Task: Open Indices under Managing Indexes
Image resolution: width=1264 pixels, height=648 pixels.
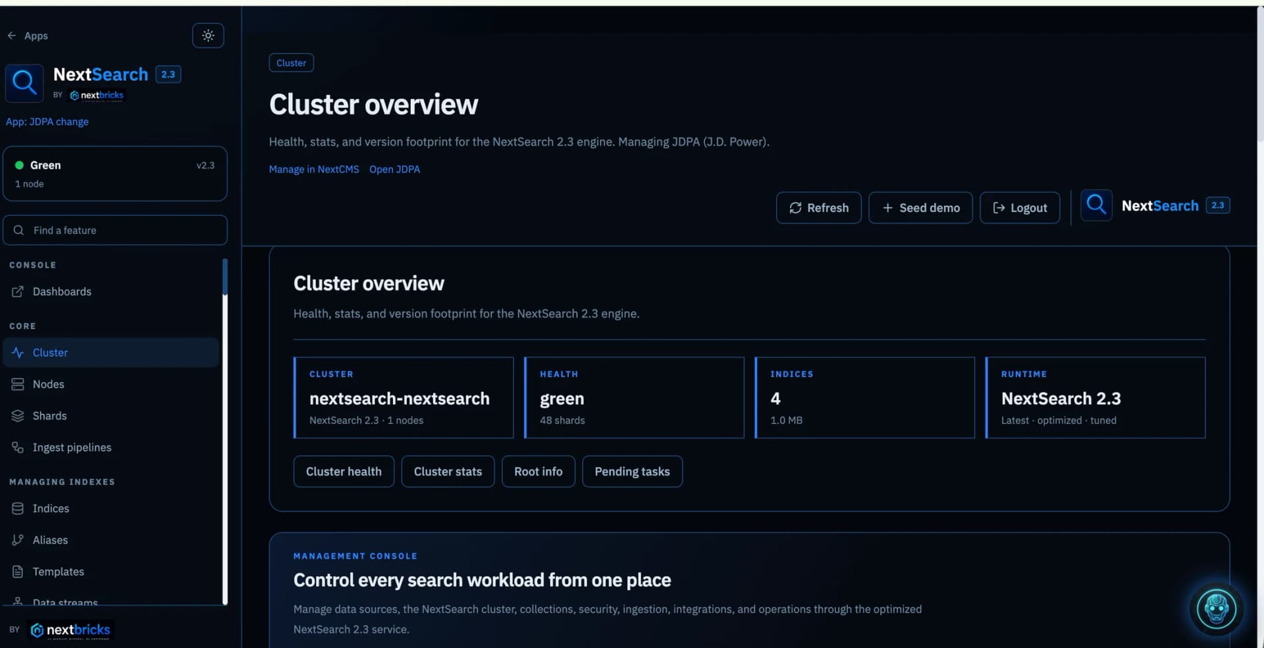Action: pyautogui.click(x=111, y=509)
